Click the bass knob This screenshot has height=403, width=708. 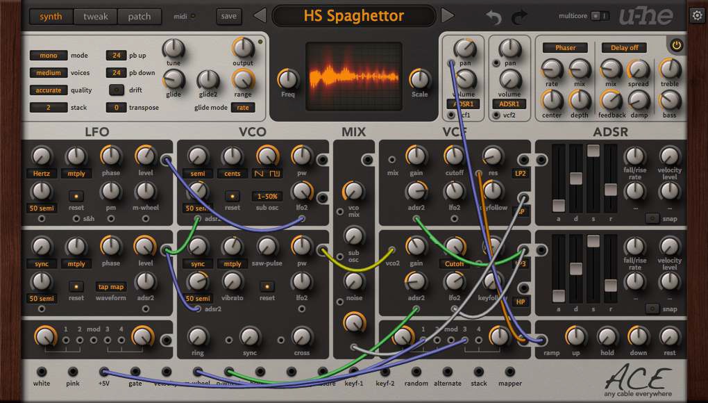pos(670,100)
